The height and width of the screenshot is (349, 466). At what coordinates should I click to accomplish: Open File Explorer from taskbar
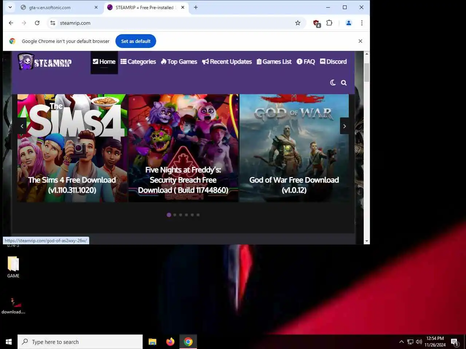pyautogui.click(x=153, y=342)
